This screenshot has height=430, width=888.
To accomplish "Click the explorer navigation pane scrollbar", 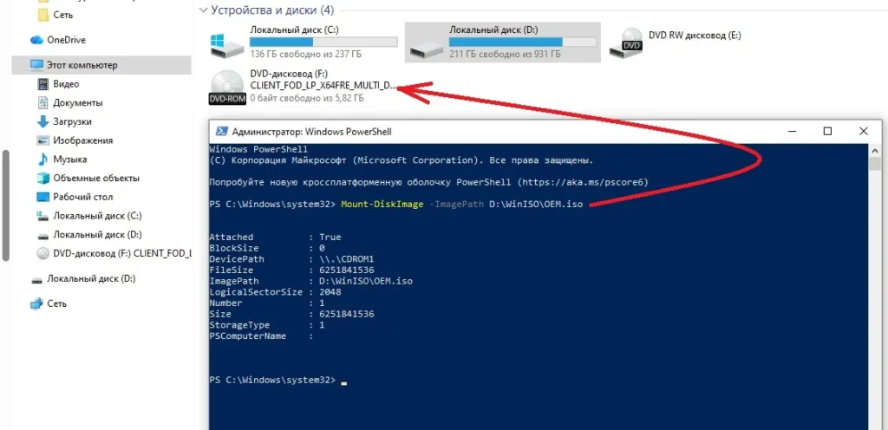I will (x=6, y=205).
